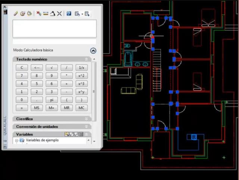239x180 pixels.
Task: Click the calculator icon in Variables header
Action: click(x=81, y=134)
